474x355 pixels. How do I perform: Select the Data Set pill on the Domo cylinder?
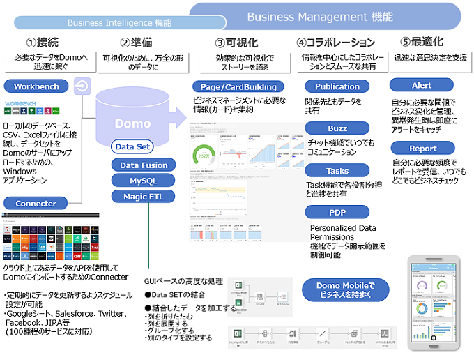point(132,146)
